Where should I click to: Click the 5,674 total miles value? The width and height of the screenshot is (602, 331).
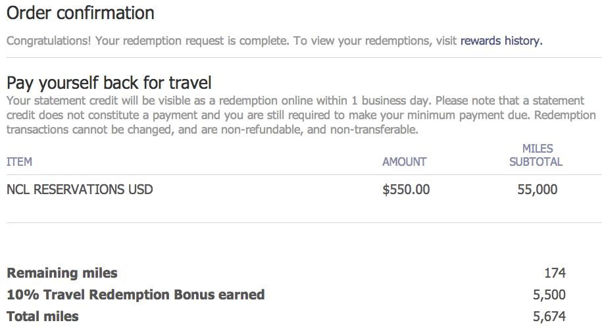[x=549, y=317]
